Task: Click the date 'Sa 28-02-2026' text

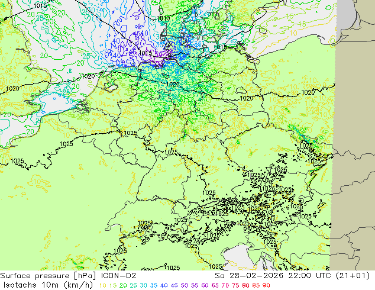Action: pos(249,276)
